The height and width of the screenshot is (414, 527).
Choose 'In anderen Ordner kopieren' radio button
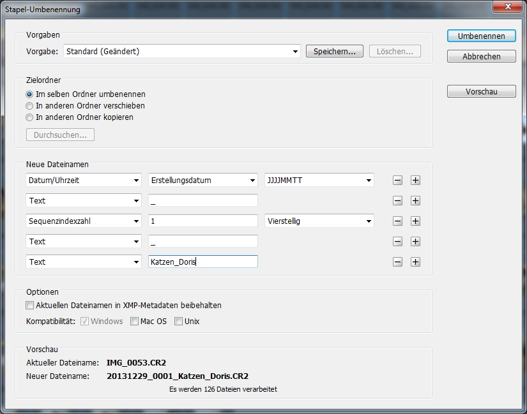29,117
